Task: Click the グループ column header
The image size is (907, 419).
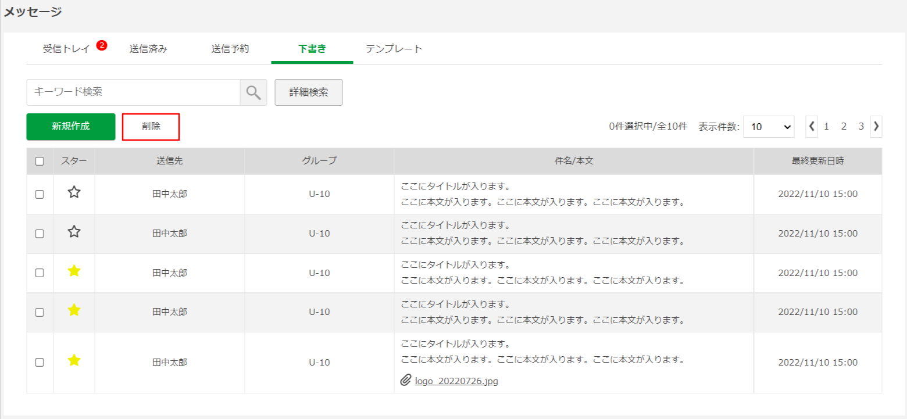Action: 319,161
